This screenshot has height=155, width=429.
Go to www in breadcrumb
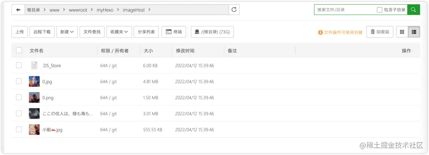pyautogui.click(x=54, y=10)
